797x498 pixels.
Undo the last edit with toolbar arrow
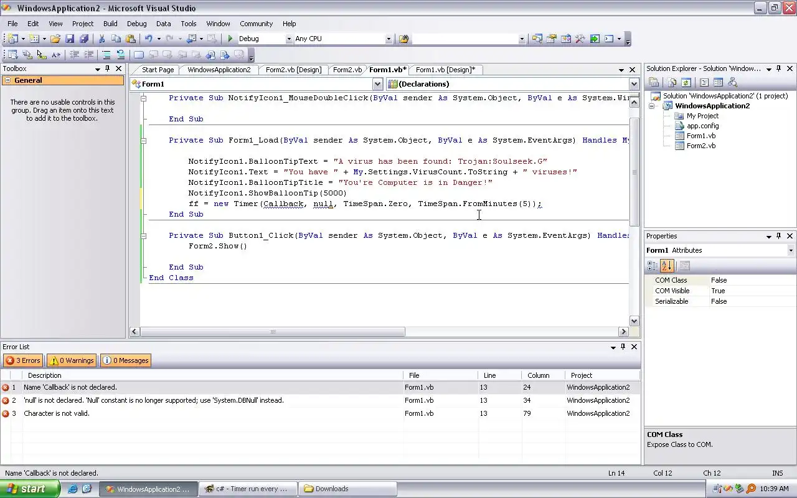pos(148,39)
